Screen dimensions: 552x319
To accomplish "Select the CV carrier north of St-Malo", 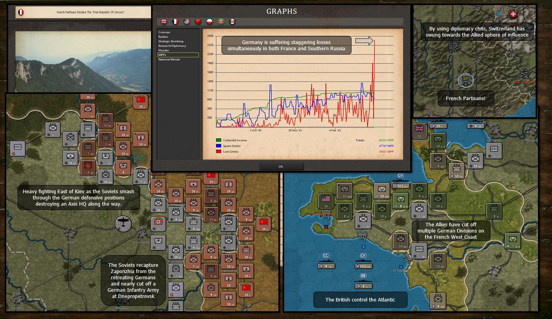I will click(x=401, y=182).
